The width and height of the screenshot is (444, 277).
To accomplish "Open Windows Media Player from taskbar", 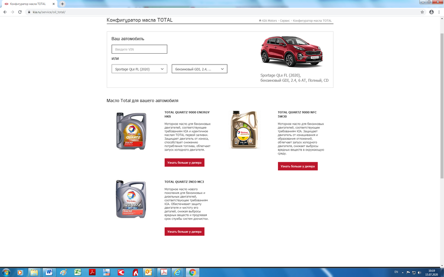I will (x=20, y=273).
